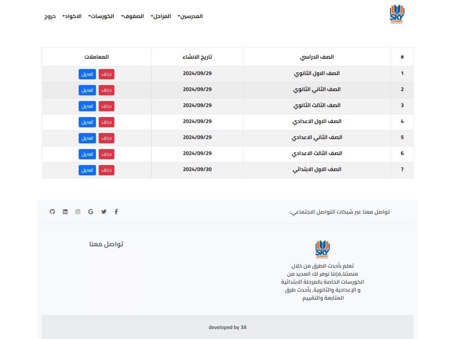
Task: Select the الصف الثالث الاعدادي cell
Action: [317, 153]
